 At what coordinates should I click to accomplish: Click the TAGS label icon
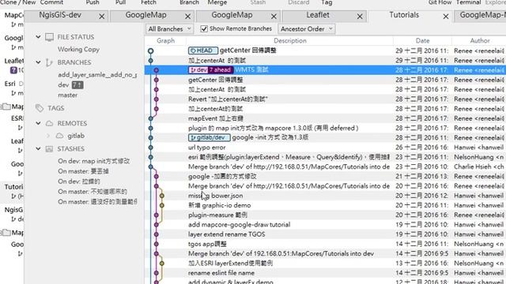pyautogui.click(x=40, y=108)
